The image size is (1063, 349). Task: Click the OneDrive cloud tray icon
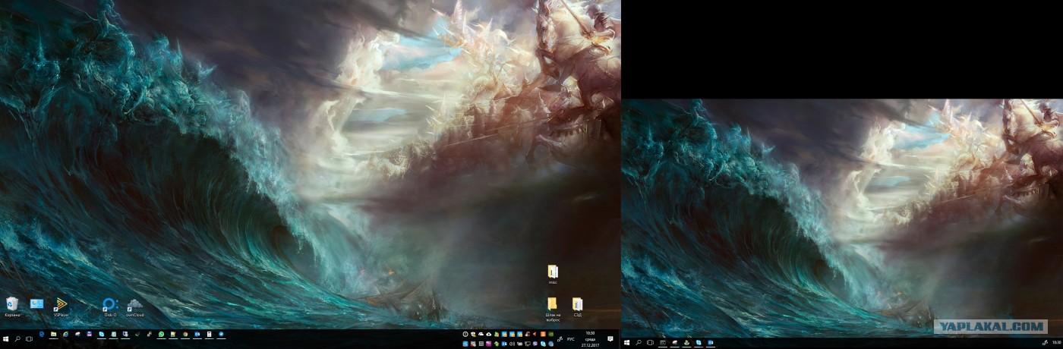click(x=481, y=334)
